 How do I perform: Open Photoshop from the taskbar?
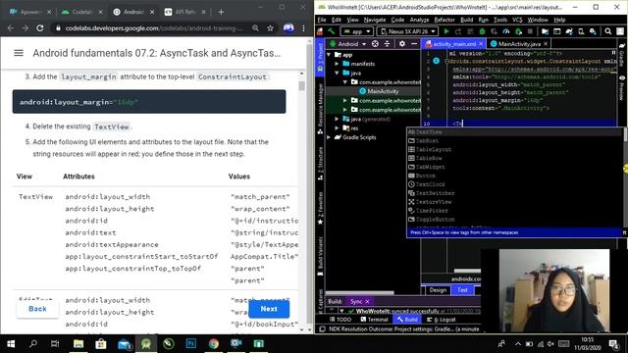click(x=191, y=343)
